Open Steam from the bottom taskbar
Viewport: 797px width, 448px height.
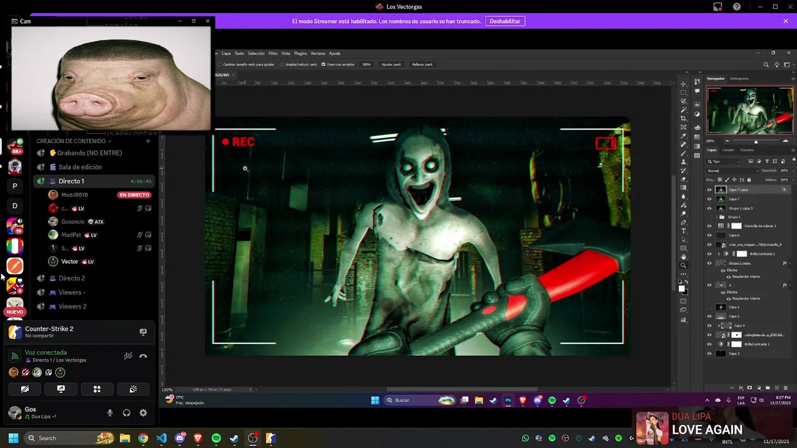234,438
